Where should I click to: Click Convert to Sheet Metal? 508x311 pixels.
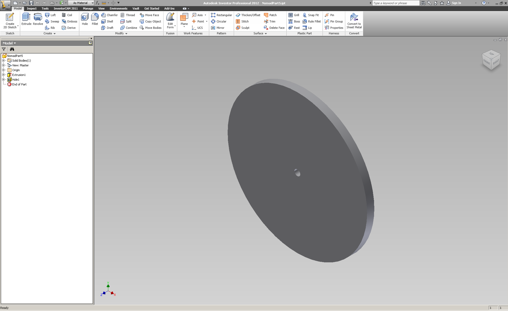(354, 21)
